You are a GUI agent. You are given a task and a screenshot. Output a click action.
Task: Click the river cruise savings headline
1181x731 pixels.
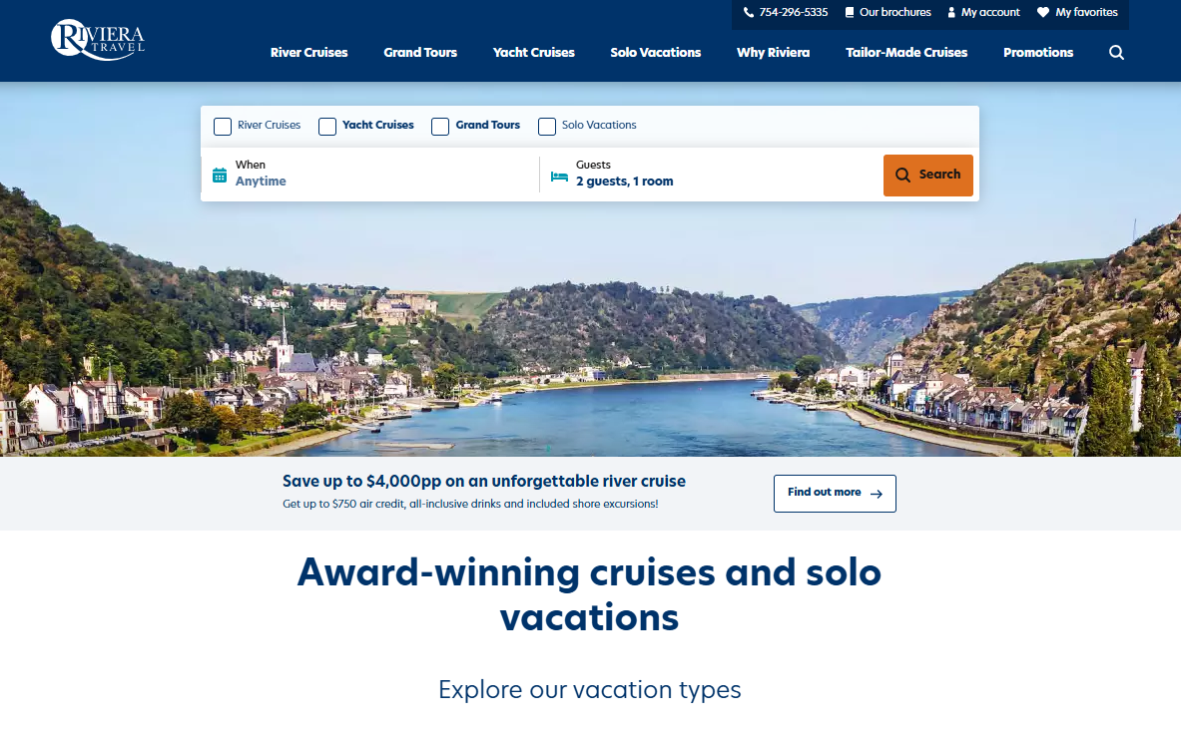(x=484, y=481)
